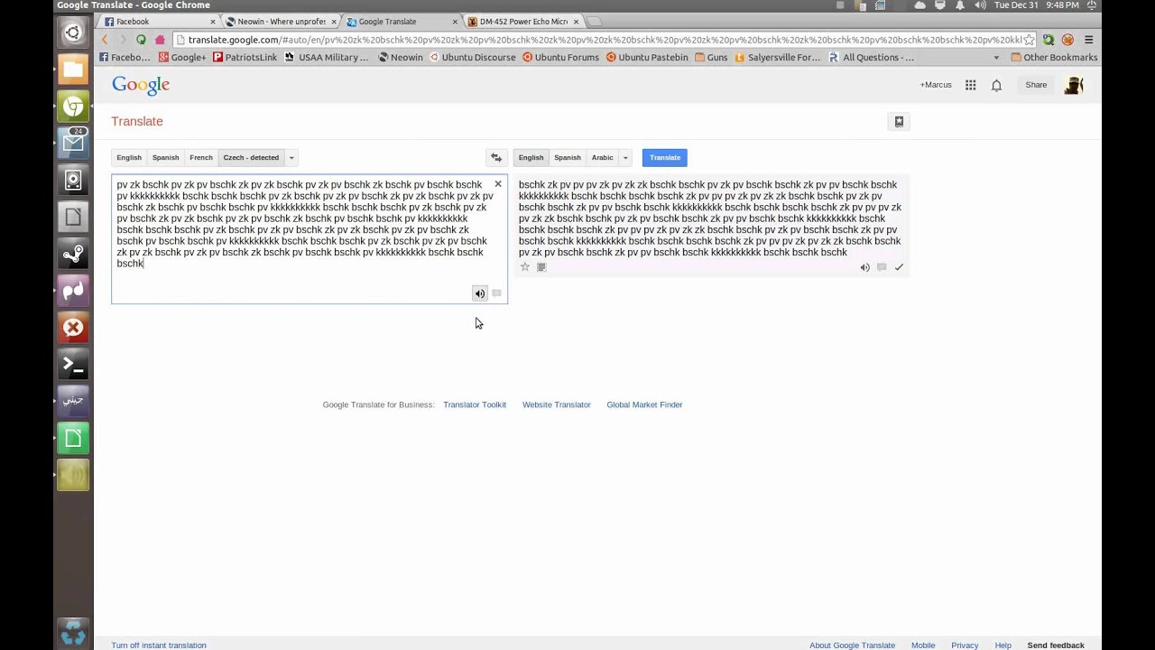Select Spanish as source language
The width and height of the screenshot is (1155, 650).
[x=165, y=158]
